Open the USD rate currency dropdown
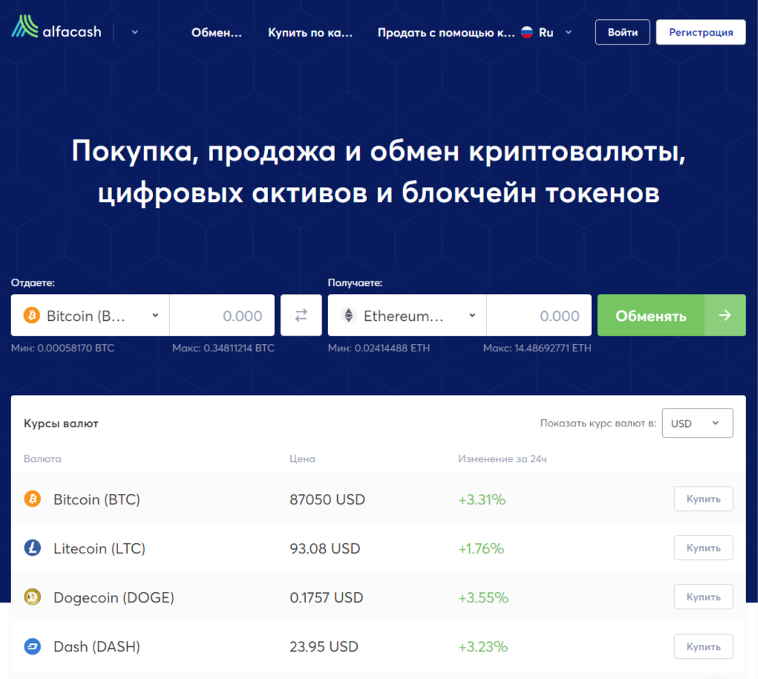The height and width of the screenshot is (679, 758). coord(697,423)
